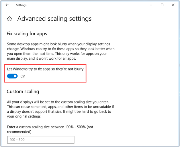
Task: Click the "Fix scaling for apps" heading
Action: click(x=27, y=34)
